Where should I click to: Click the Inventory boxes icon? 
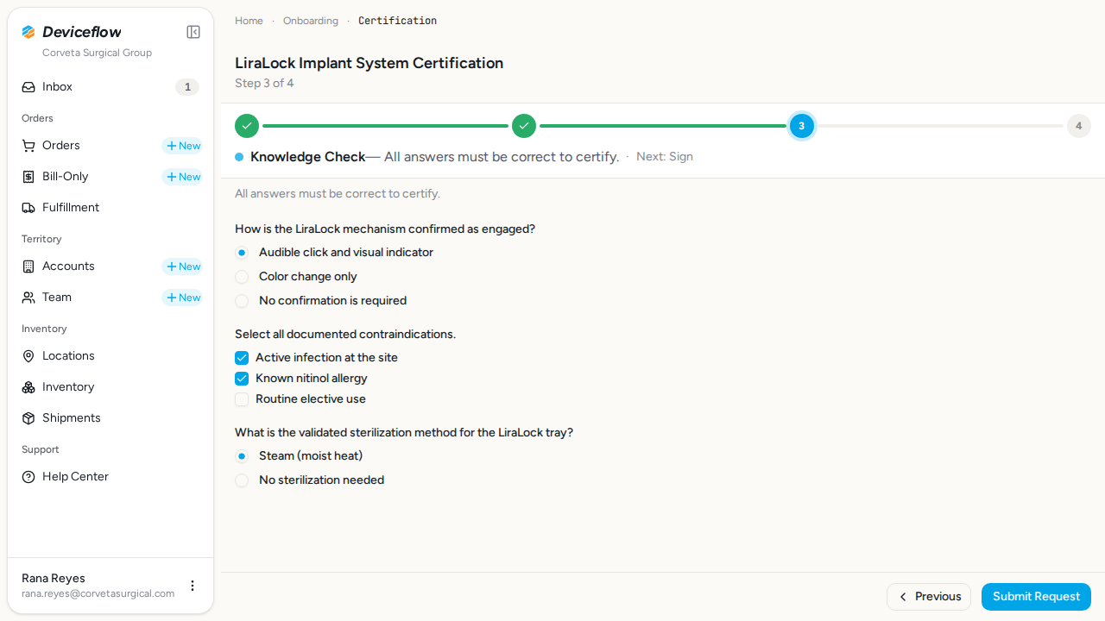pos(28,387)
